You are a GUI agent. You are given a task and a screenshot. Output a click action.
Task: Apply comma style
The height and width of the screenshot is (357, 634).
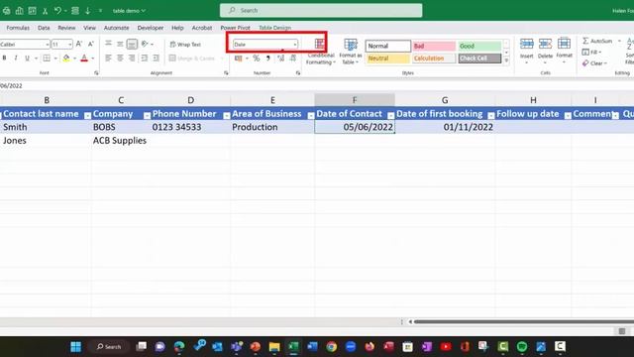point(267,59)
